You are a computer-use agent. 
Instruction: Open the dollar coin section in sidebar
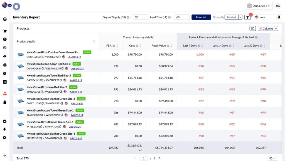pos(5,39)
